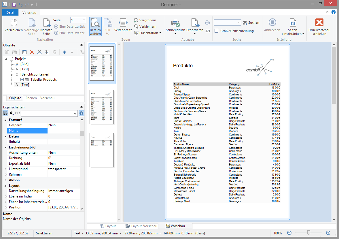The image size is (339, 239).
Task: Click the Suchen search button
Action: (x=251, y=22)
